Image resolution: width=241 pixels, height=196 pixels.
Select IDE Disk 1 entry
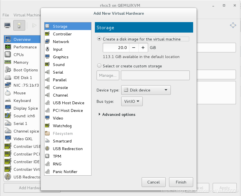tap(22, 78)
